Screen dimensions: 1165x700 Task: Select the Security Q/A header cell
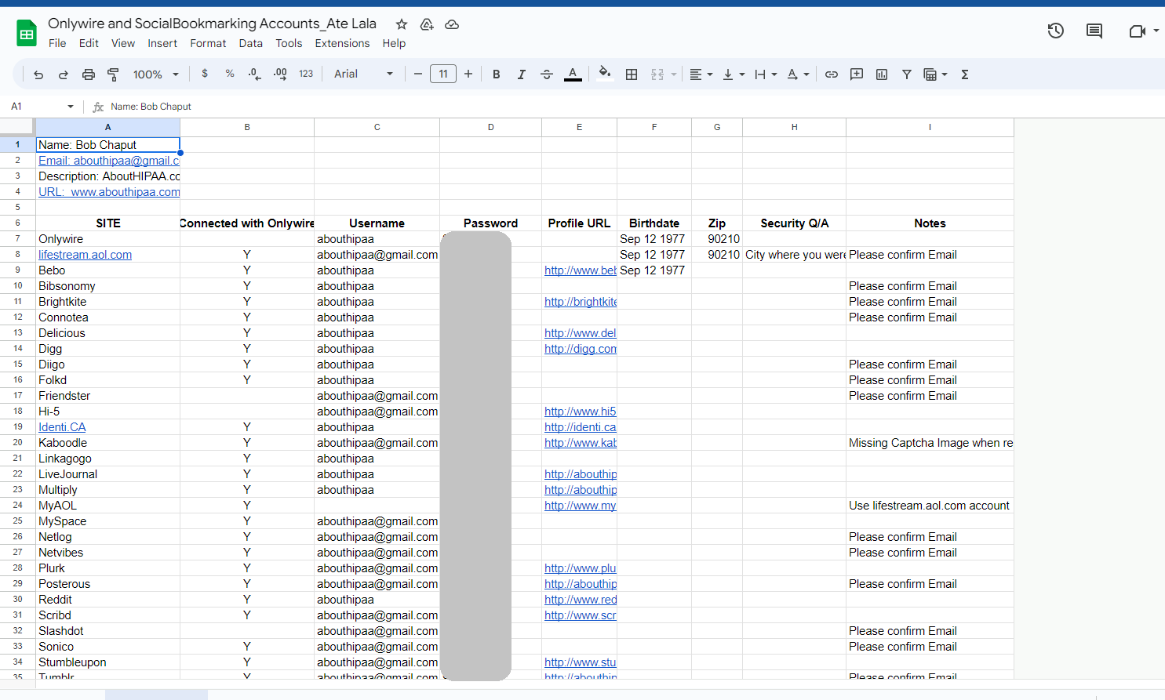794,223
